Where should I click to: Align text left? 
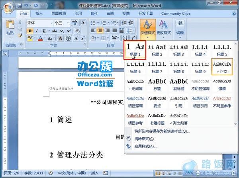tap(93, 30)
